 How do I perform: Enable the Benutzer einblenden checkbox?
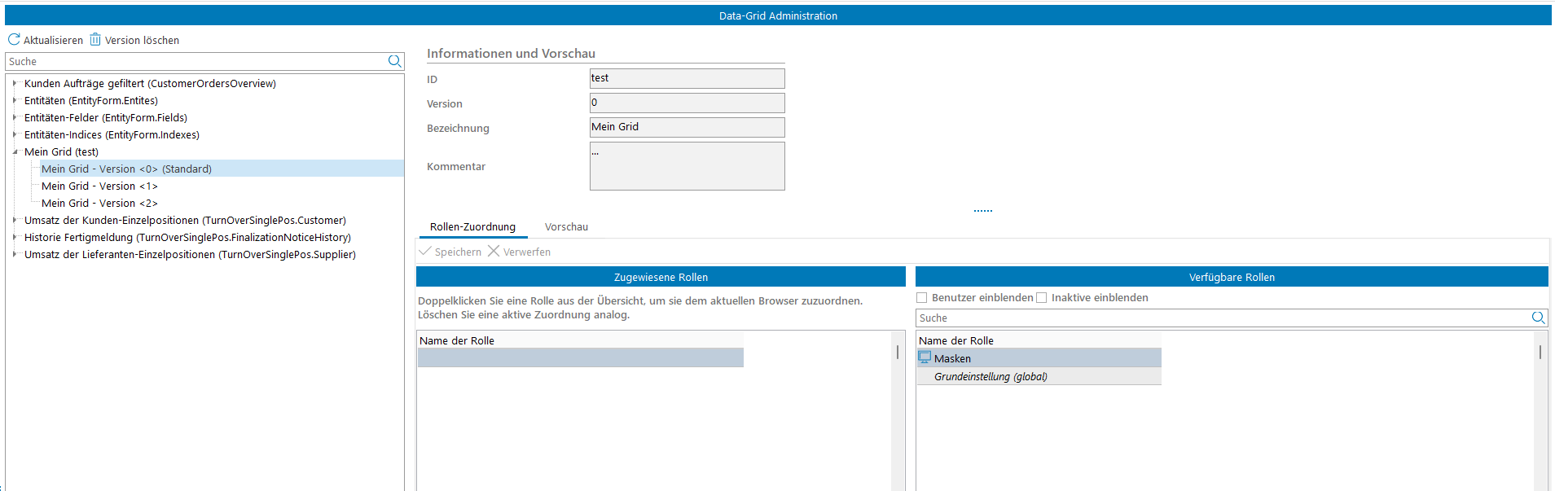coord(922,298)
